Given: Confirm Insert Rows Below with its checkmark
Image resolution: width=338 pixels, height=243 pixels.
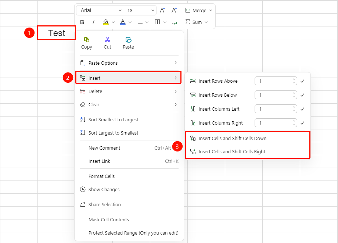Looking at the screenshot, I should (302, 95).
